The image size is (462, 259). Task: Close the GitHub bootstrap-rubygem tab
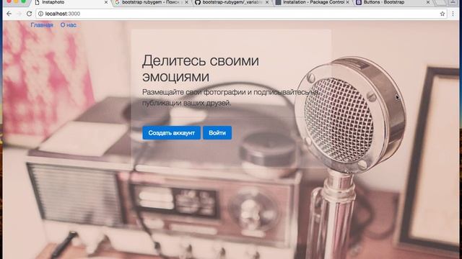[x=267, y=2]
